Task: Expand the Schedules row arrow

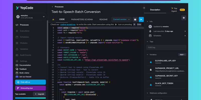Action: click(185, 36)
